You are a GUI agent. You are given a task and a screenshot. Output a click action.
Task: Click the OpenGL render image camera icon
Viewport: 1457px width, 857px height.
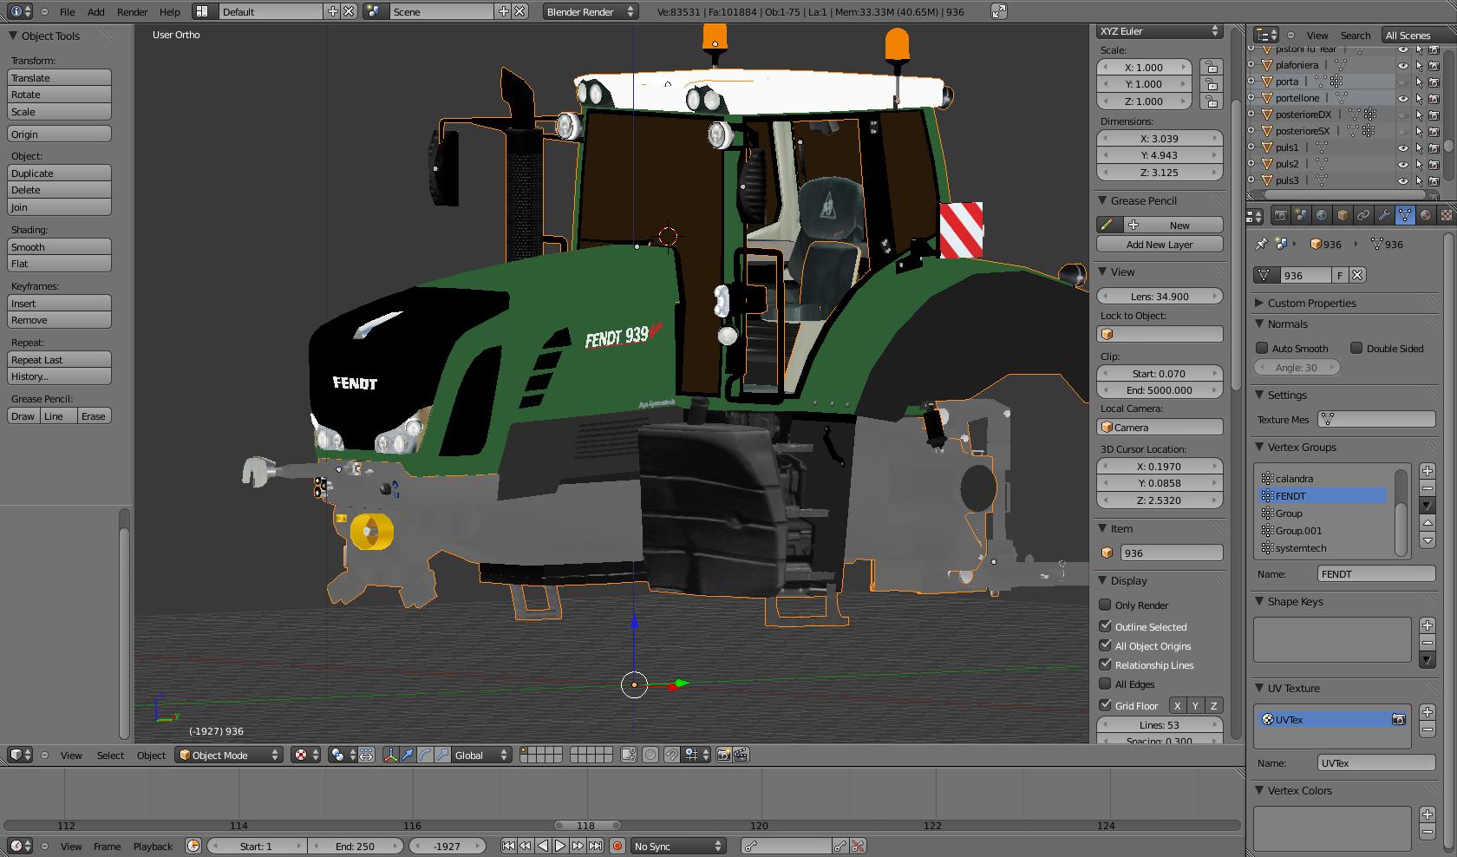(x=723, y=755)
